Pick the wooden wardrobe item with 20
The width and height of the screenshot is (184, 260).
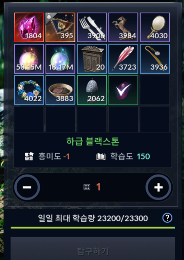point(92,59)
